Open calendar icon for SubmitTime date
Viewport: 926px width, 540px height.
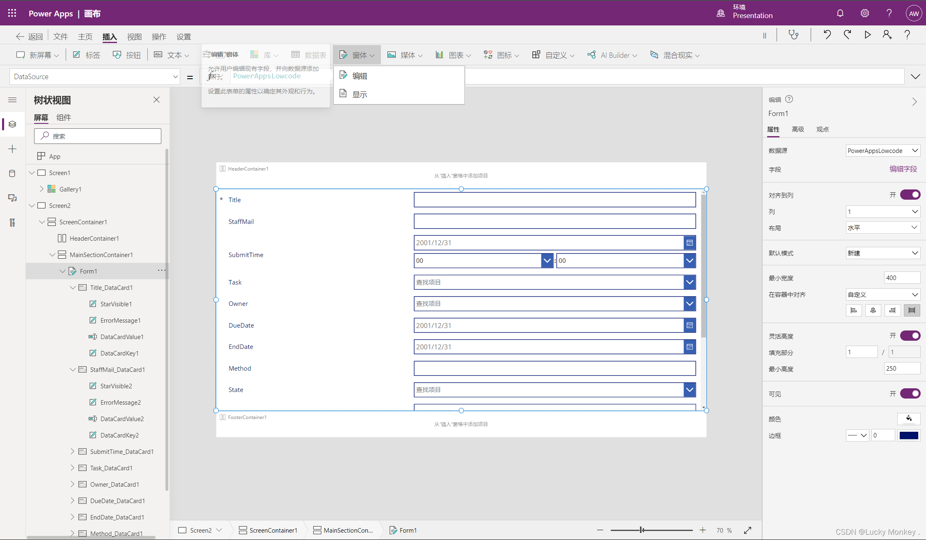point(690,242)
